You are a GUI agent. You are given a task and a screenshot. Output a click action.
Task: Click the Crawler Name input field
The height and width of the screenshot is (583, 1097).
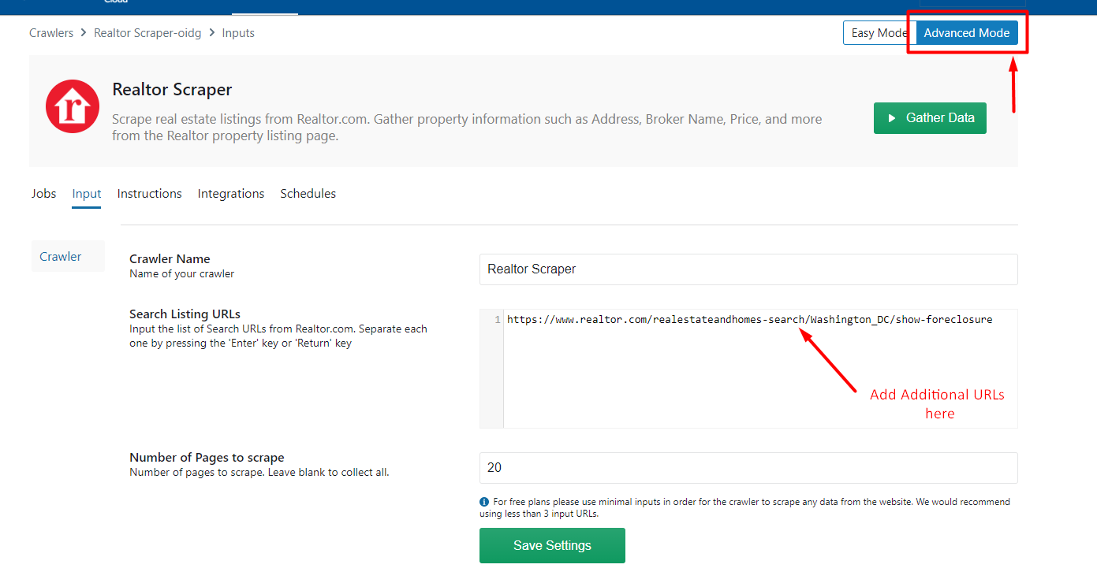pyautogui.click(x=748, y=269)
